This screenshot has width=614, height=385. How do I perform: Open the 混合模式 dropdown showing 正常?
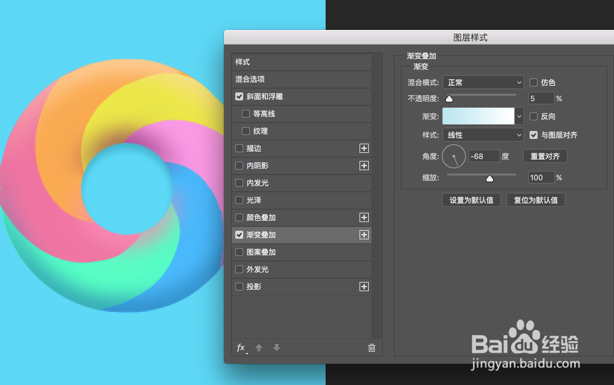[483, 82]
